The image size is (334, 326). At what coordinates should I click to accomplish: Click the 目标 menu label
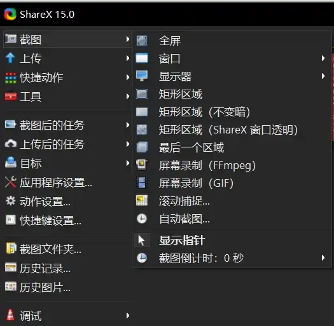[x=31, y=163]
